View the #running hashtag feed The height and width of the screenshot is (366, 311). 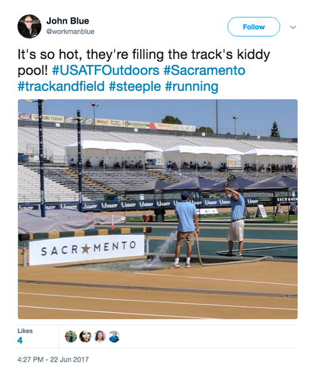click(x=191, y=87)
